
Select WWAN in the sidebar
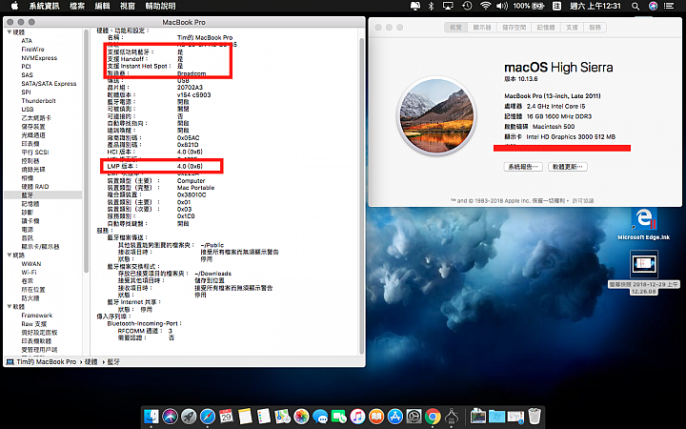[x=31, y=264]
